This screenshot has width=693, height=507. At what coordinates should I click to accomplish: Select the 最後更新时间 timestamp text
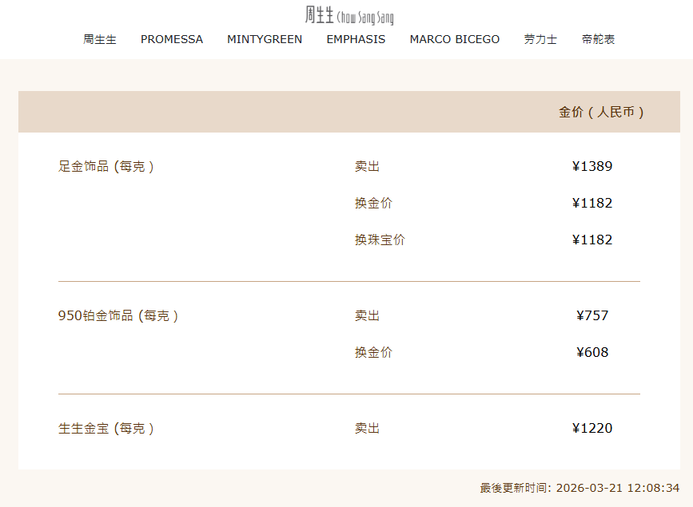(x=579, y=488)
